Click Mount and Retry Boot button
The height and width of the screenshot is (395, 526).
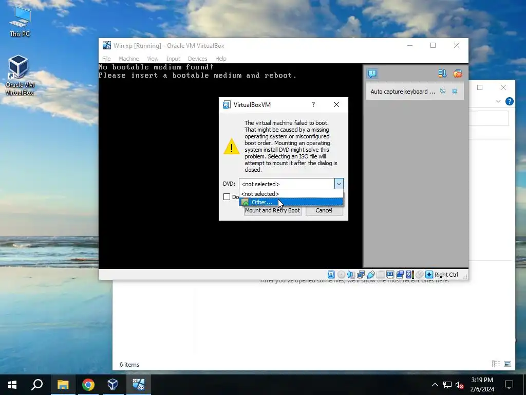(x=272, y=210)
